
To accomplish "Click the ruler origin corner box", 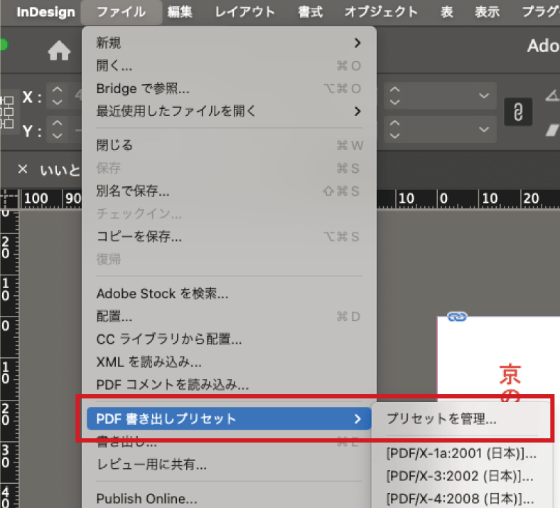I will click(x=9, y=199).
